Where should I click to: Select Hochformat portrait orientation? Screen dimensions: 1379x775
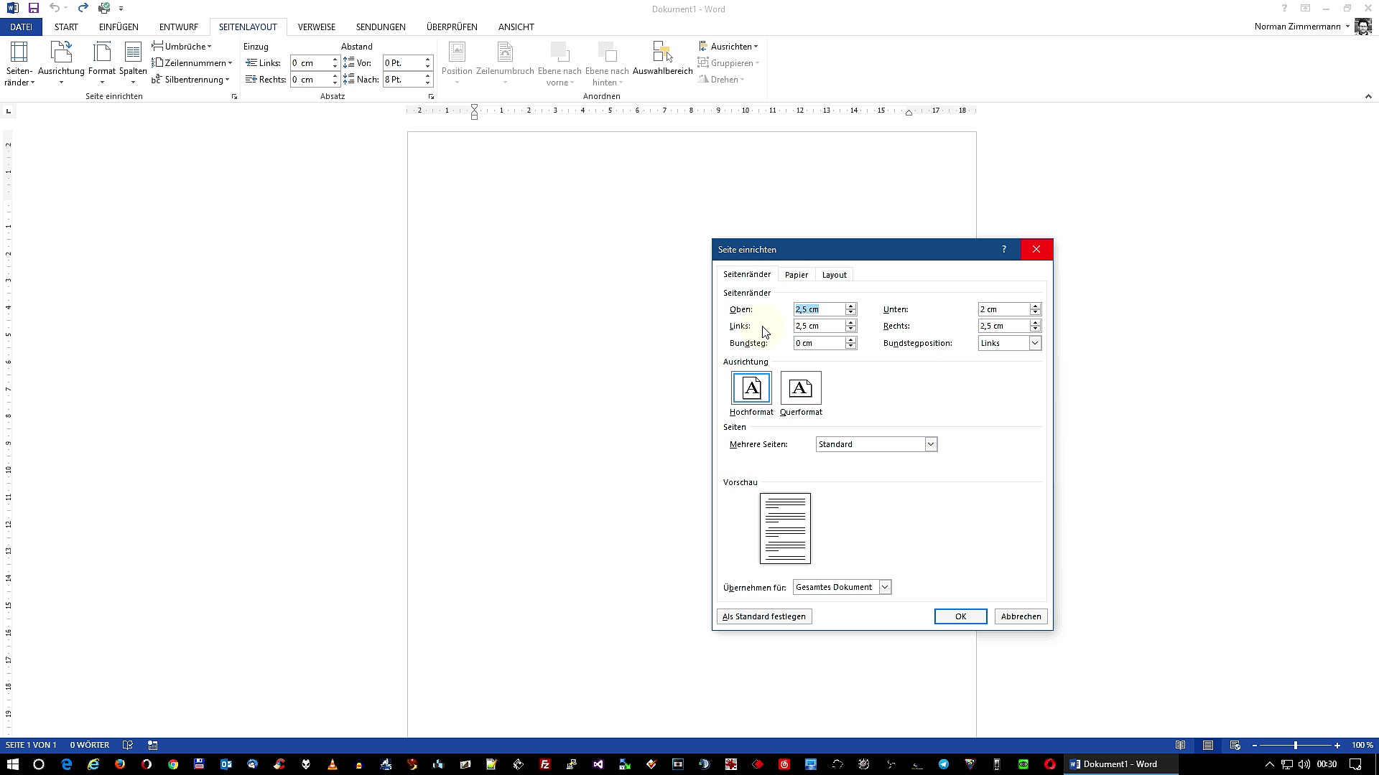[751, 389]
